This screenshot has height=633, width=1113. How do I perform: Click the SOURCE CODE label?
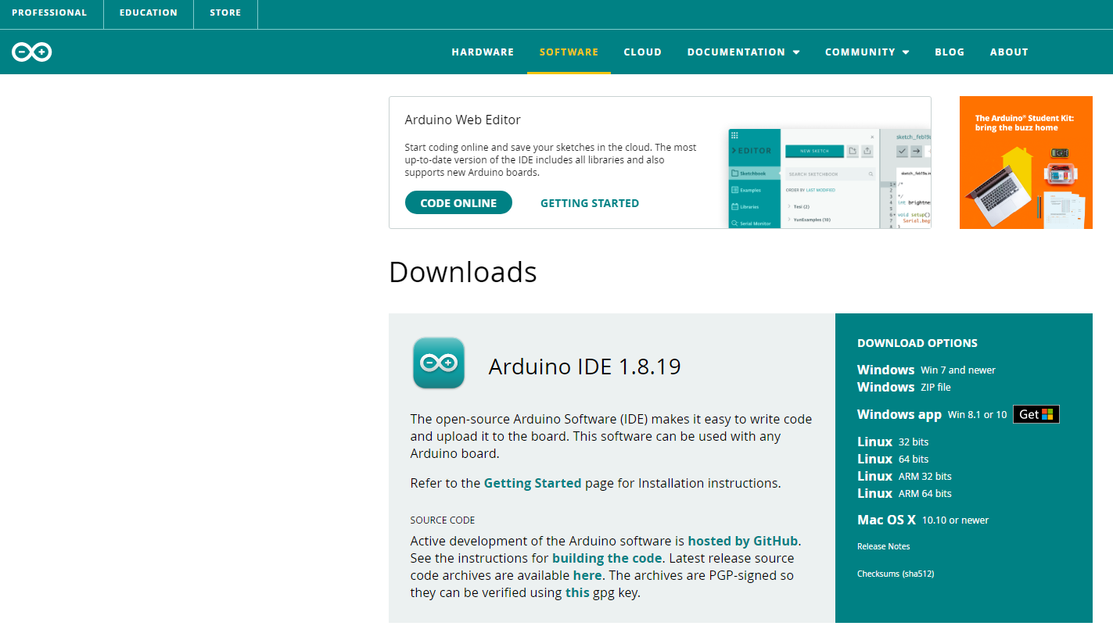pyautogui.click(x=443, y=520)
